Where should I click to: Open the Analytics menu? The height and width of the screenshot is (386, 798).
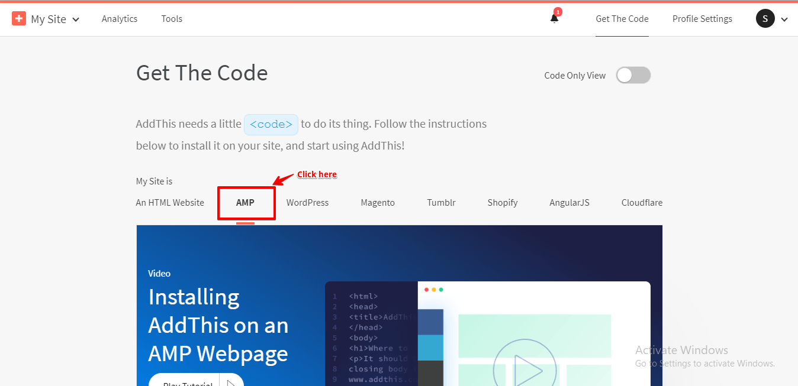tap(120, 19)
